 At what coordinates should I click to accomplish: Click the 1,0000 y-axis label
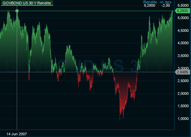pyautogui.click(x=183, y=119)
